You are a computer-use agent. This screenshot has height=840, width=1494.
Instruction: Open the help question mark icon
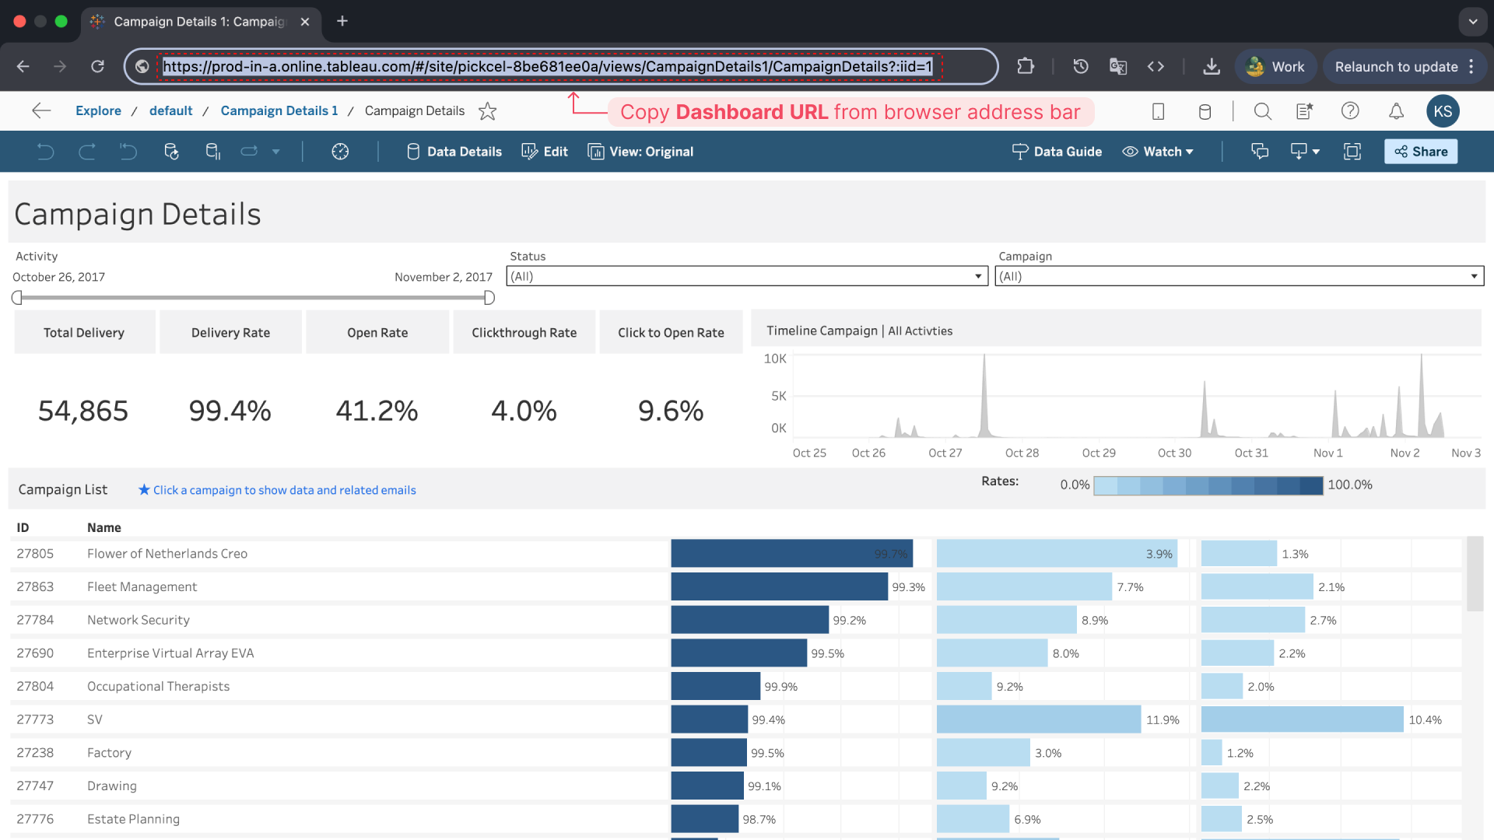tap(1350, 111)
